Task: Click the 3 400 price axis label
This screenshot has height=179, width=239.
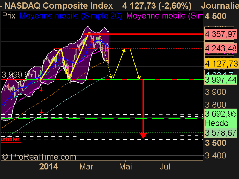Action: [215, 155]
